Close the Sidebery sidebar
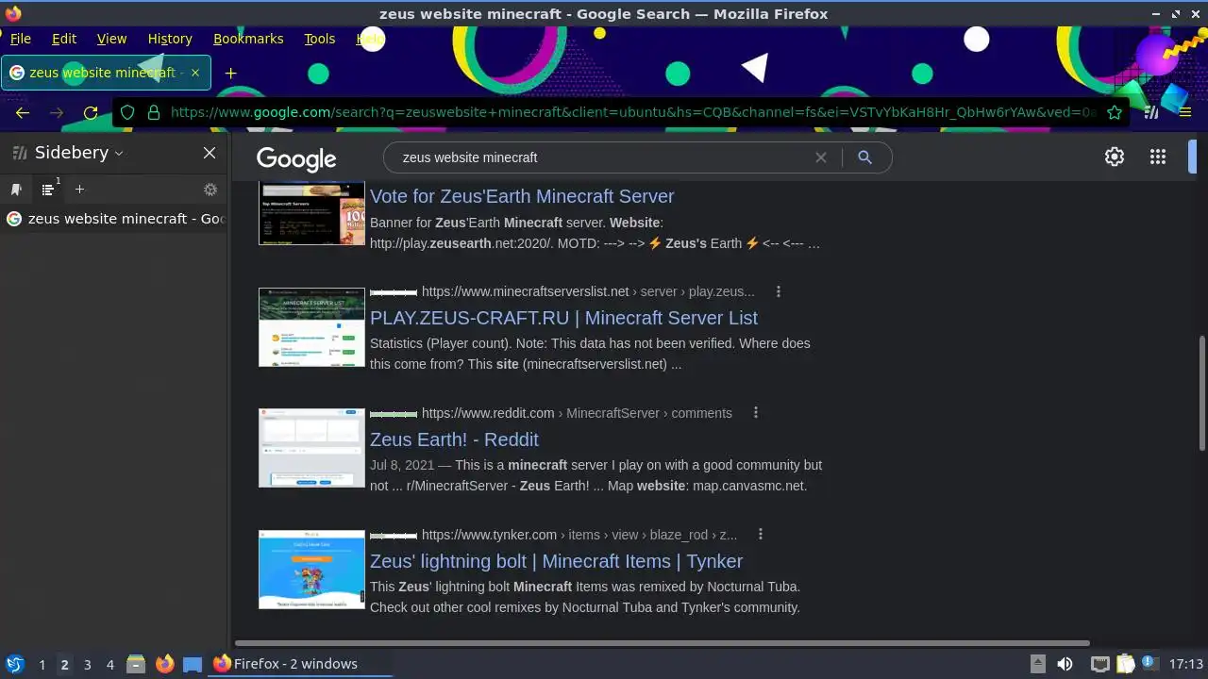Screen dimensions: 1208x679 pyautogui.click(x=210, y=153)
